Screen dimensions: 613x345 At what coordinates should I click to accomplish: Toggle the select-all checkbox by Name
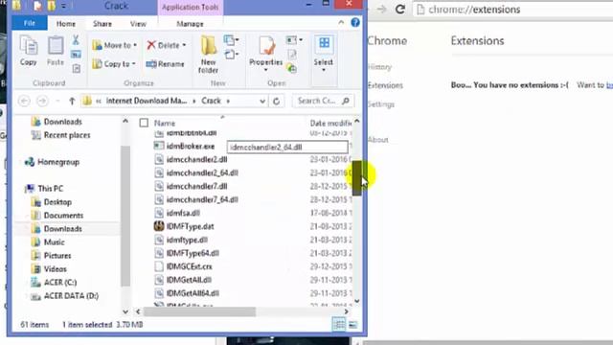(x=144, y=123)
